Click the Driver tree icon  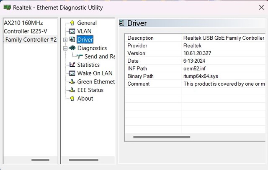tap(72, 40)
